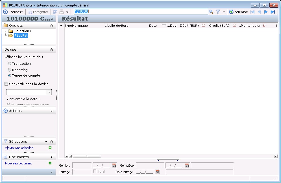The width and height of the screenshot is (281, 183).
Task: Open the printer options dropdown arrow
Action: tap(67, 12)
